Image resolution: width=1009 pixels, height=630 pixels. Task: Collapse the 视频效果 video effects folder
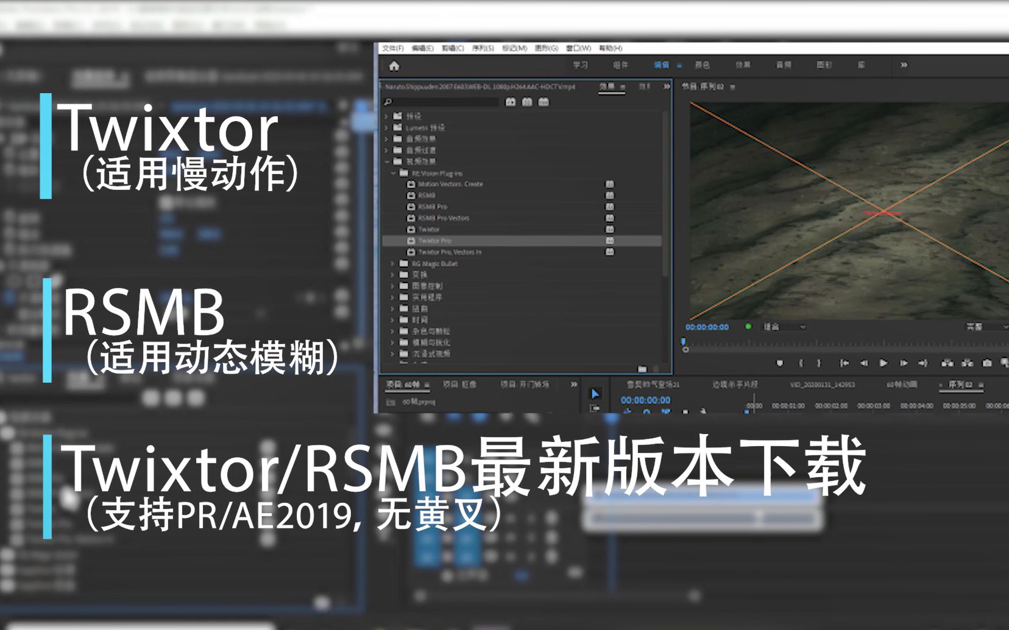(x=386, y=161)
